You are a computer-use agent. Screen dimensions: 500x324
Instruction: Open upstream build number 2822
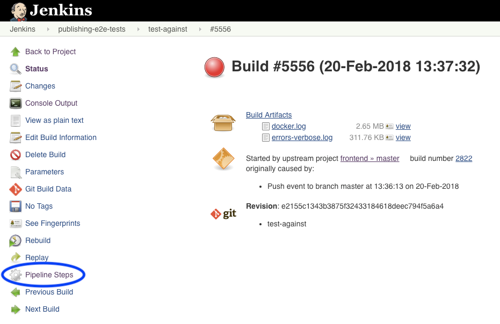point(463,159)
